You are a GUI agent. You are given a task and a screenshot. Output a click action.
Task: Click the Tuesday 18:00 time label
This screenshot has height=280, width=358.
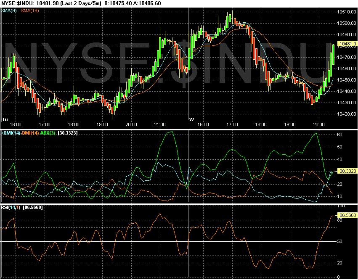[x=74, y=124]
